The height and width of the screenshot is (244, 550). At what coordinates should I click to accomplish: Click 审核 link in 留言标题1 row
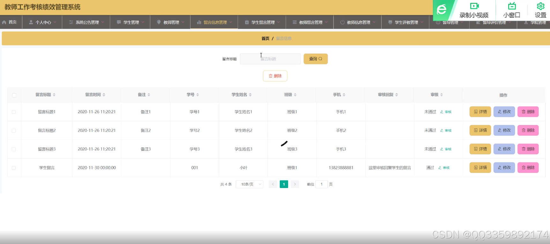tap(446, 112)
